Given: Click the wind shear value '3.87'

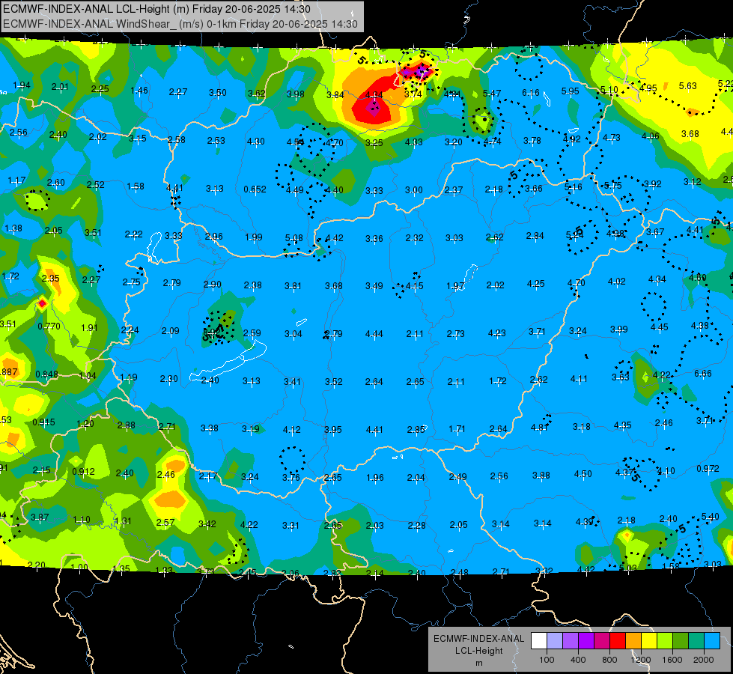Looking at the screenshot, I should tap(39, 517).
